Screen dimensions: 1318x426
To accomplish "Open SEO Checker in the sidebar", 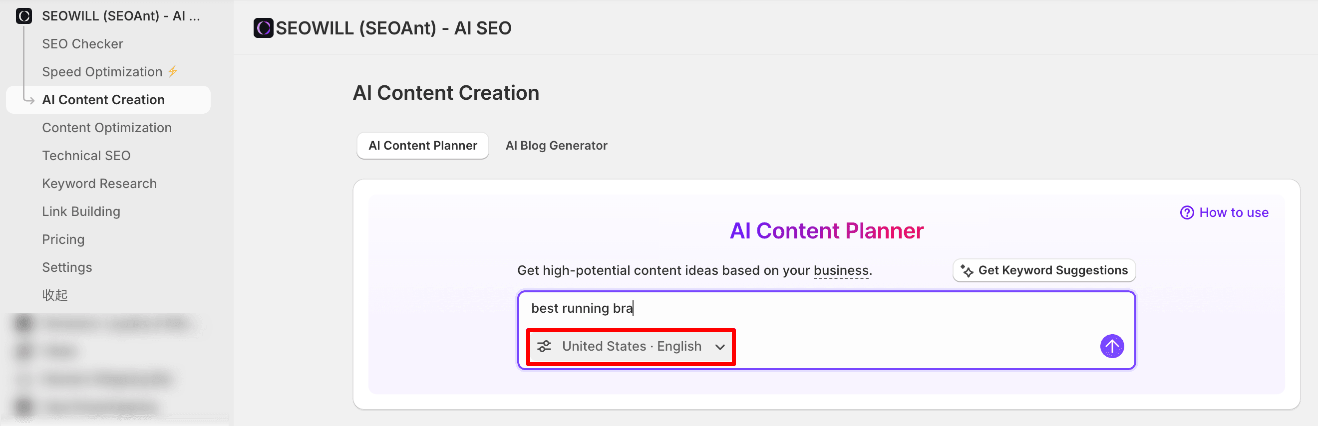I will click(82, 44).
